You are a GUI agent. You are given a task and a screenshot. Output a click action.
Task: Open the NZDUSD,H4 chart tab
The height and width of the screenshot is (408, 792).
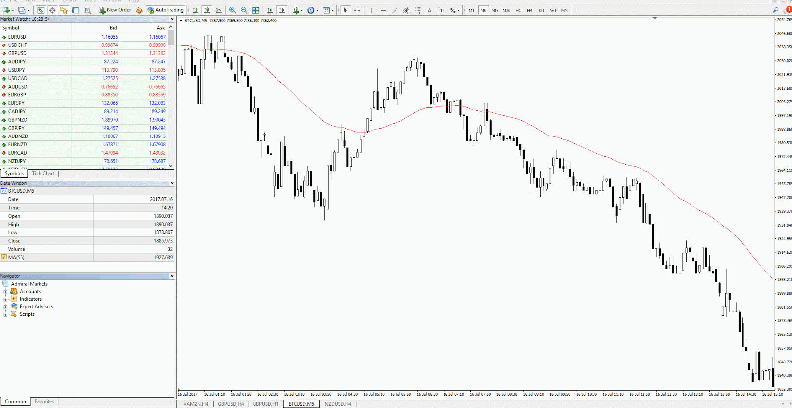[338, 404]
